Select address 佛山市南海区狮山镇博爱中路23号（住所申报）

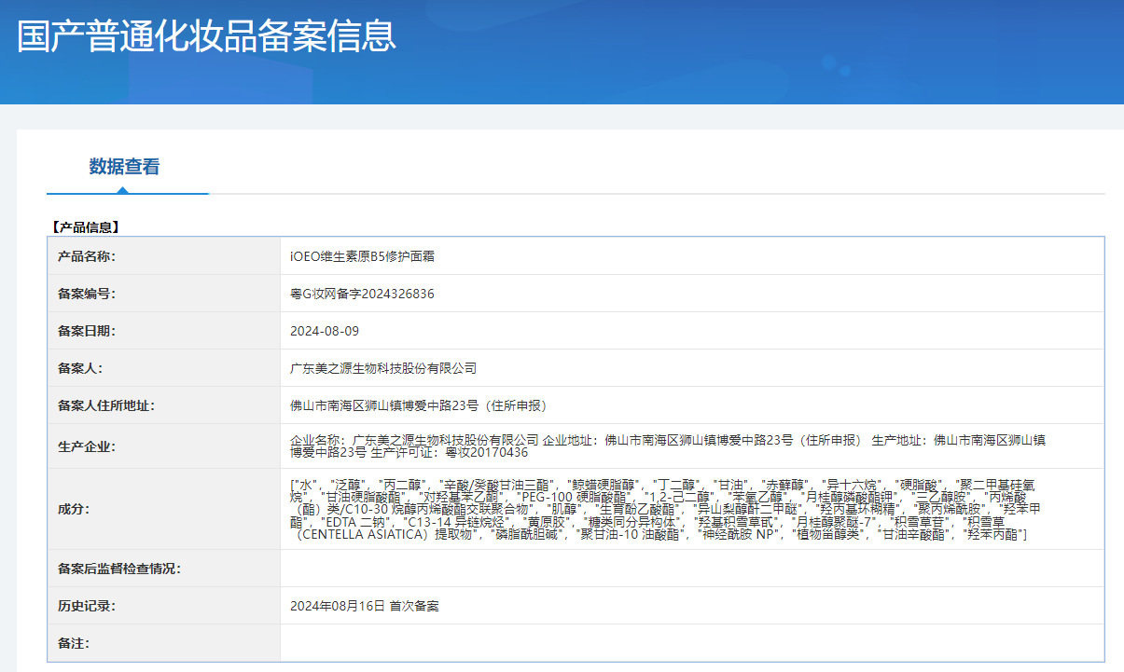pyautogui.click(x=418, y=405)
